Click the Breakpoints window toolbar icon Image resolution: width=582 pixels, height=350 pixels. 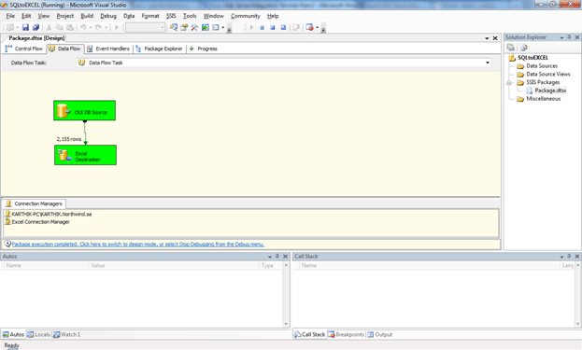coord(309,27)
